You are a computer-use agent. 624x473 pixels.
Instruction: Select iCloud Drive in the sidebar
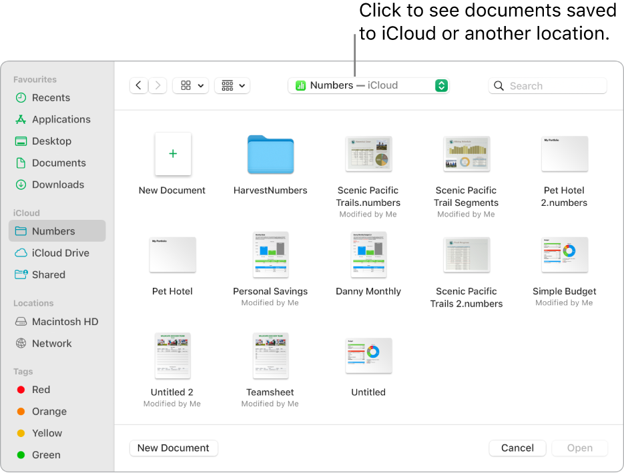tap(61, 252)
